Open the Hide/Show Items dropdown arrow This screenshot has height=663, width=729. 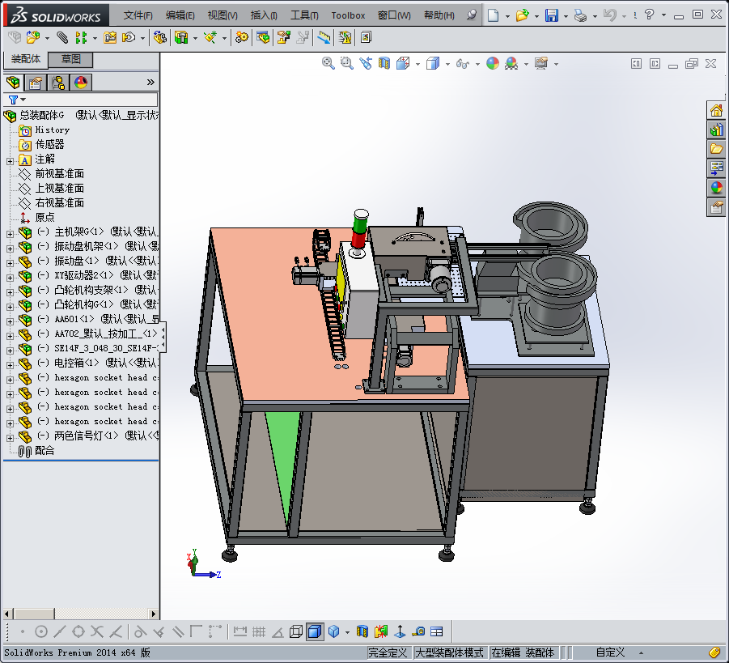pos(477,64)
